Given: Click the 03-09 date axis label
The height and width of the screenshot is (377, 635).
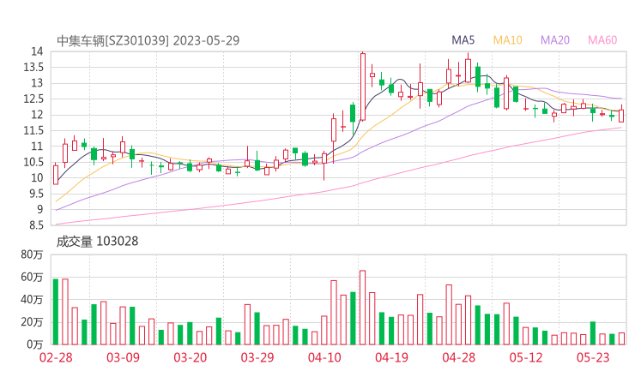Looking at the screenshot, I should click(123, 357).
